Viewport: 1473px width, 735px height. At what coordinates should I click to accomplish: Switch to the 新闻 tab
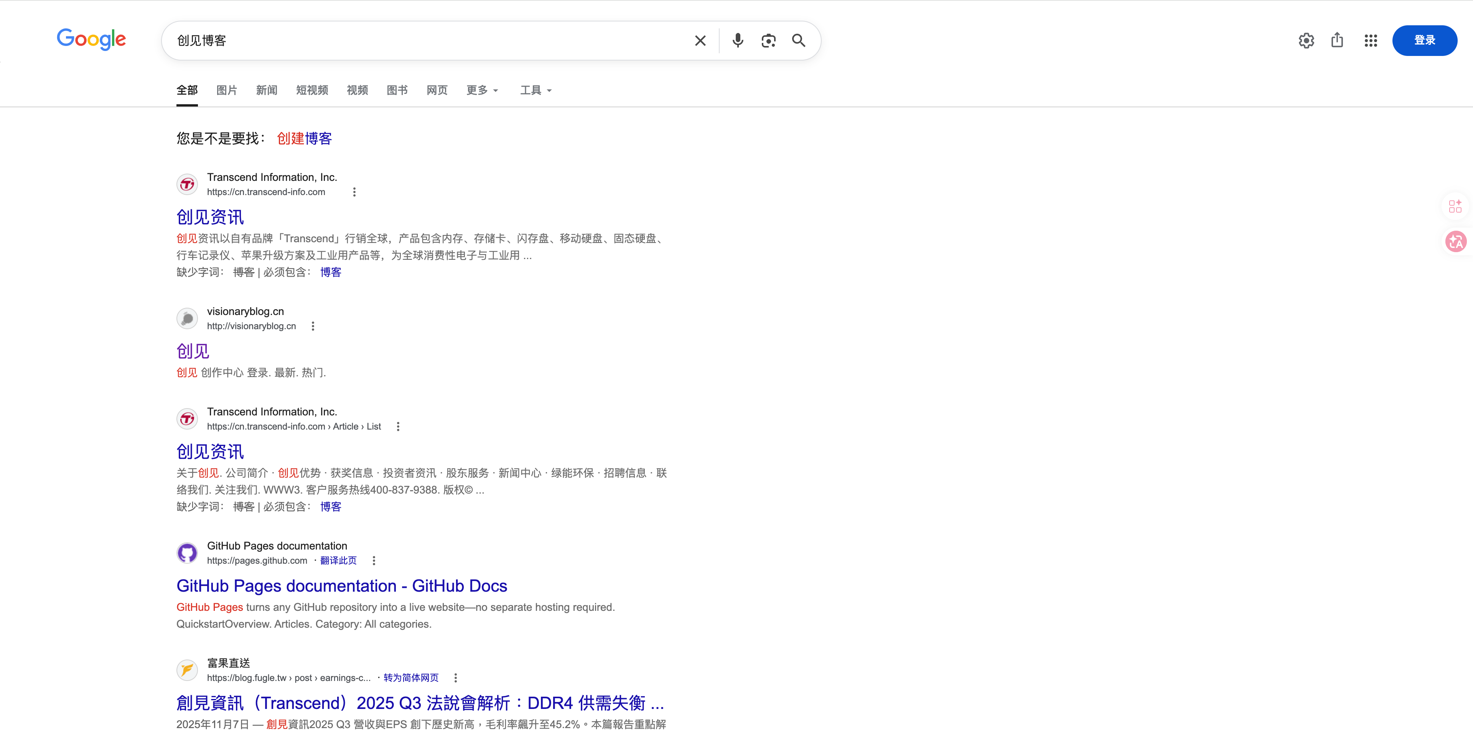pyautogui.click(x=267, y=90)
